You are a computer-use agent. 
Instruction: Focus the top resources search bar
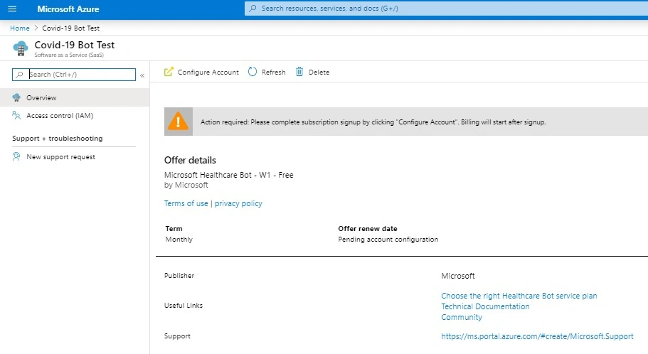[446, 9]
